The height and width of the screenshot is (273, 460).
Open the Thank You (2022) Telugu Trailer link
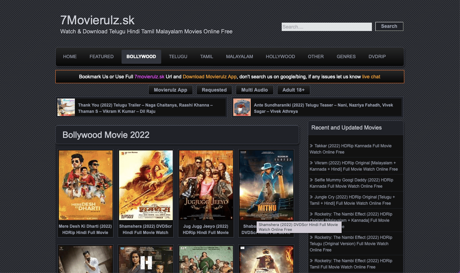pos(146,108)
